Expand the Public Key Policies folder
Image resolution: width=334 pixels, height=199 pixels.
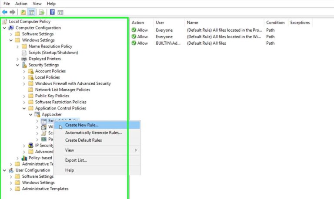tap(24, 96)
